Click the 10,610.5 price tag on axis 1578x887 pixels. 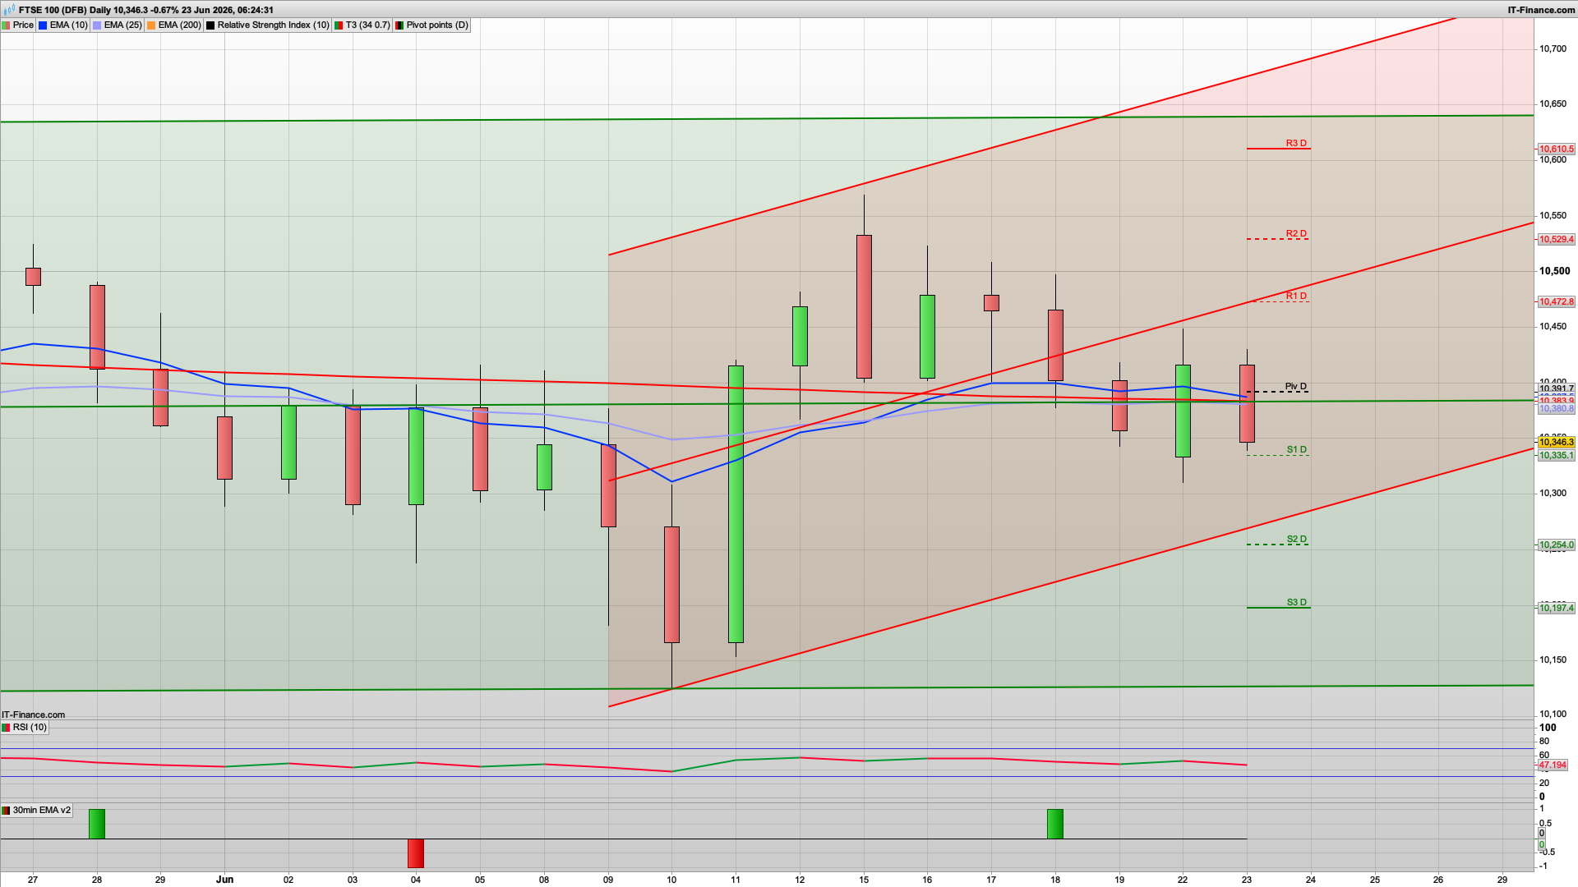pos(1557,149)
